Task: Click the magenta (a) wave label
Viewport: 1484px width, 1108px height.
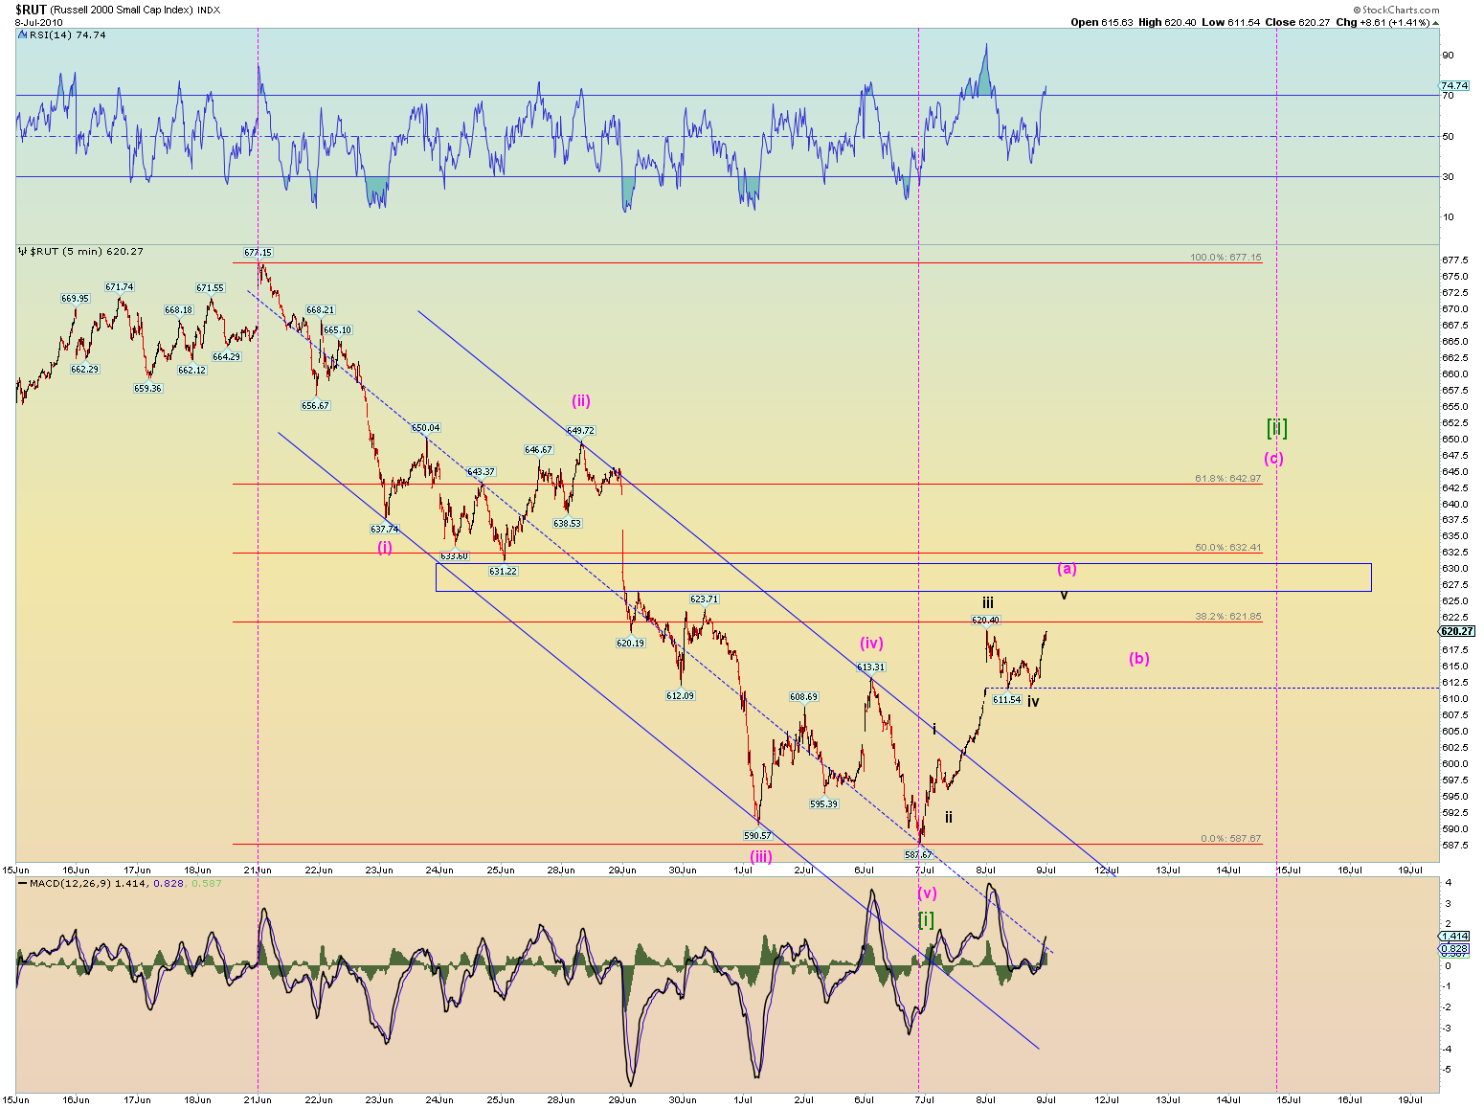Action: tap(1067, 569)
